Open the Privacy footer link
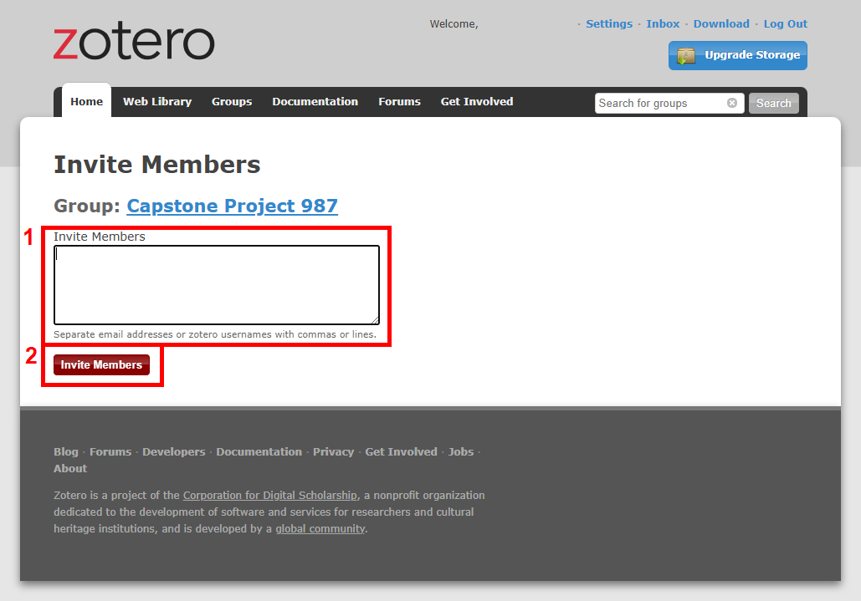 coord(333,452)
